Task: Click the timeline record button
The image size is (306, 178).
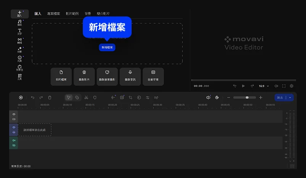Action: (x=21, y=98)
